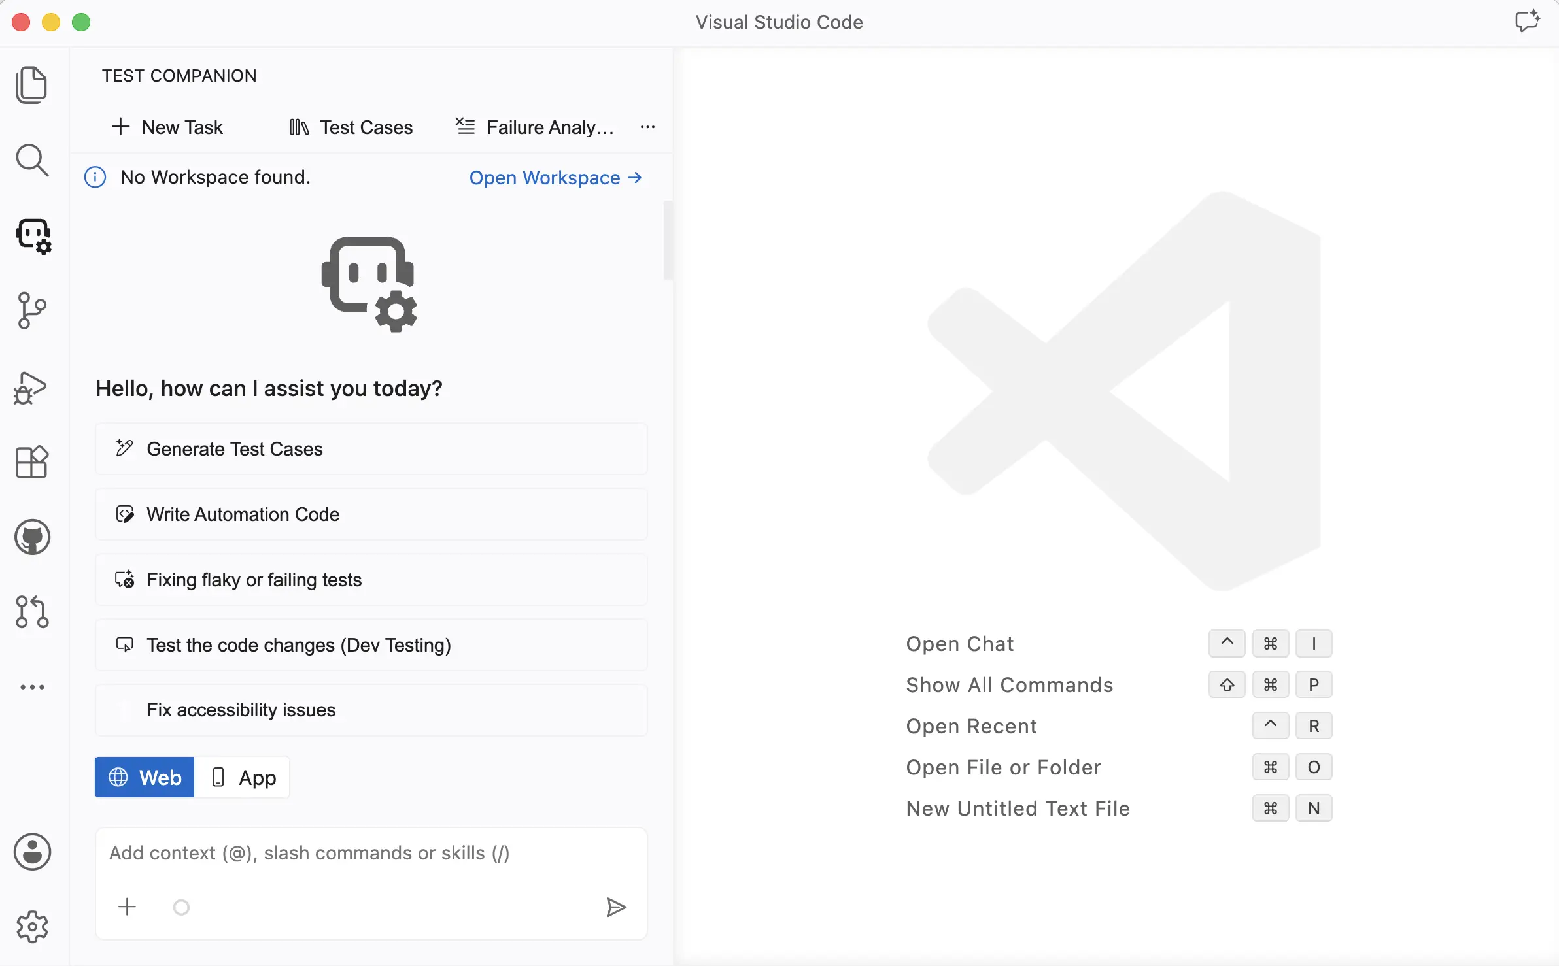The width and height of the screenshot is (1559, 966).
Task: Click Open Chat on the welcome screen
Action: (x=960, y=644)
